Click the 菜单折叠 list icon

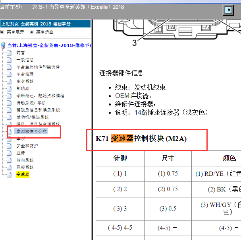tap(31, 32)
